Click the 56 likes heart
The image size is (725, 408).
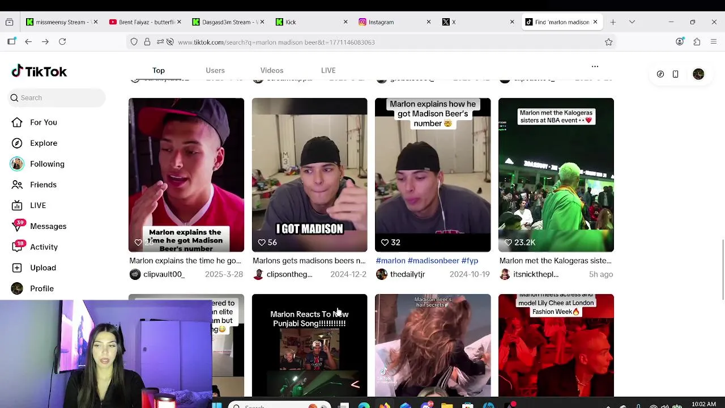[262, 243]
